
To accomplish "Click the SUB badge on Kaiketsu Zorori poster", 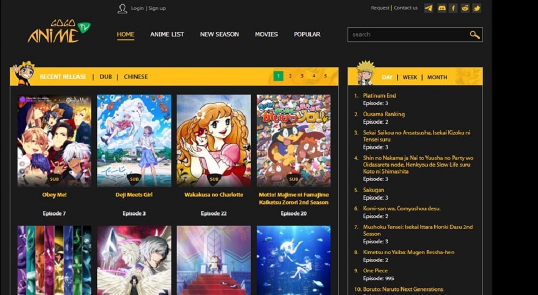I will tap(294, 179).
